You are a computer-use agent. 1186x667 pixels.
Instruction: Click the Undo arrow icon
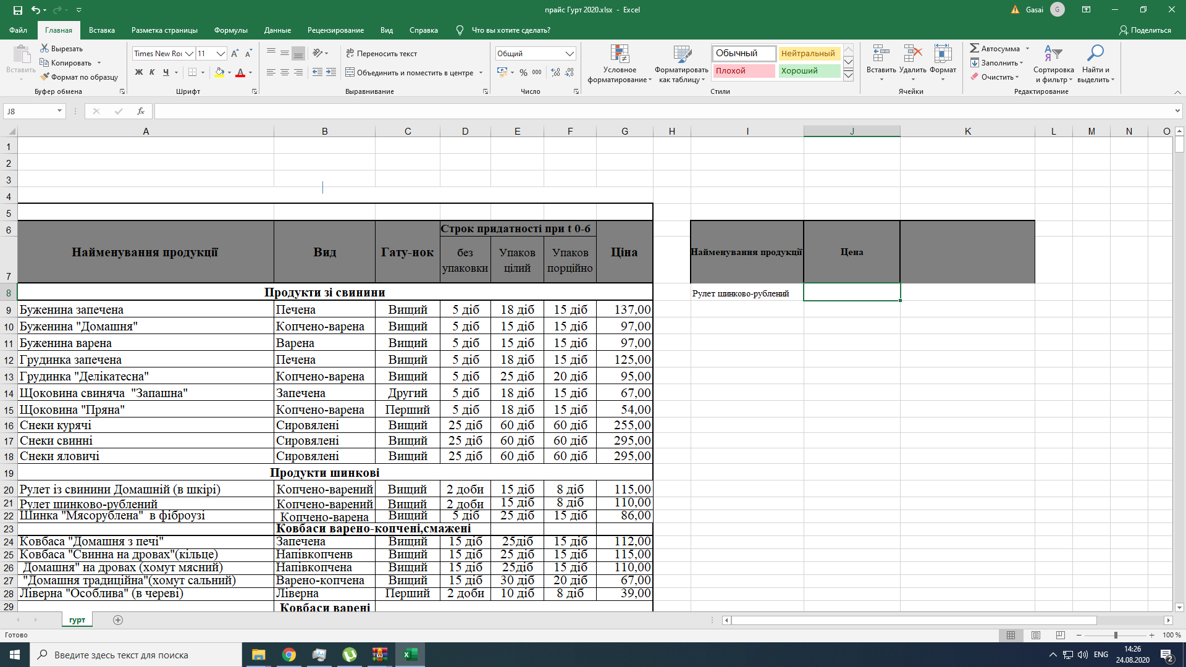pyautogui.click(x=36, y=10)
